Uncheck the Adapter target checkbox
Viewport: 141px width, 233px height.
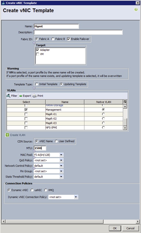(x=38, y=50)
